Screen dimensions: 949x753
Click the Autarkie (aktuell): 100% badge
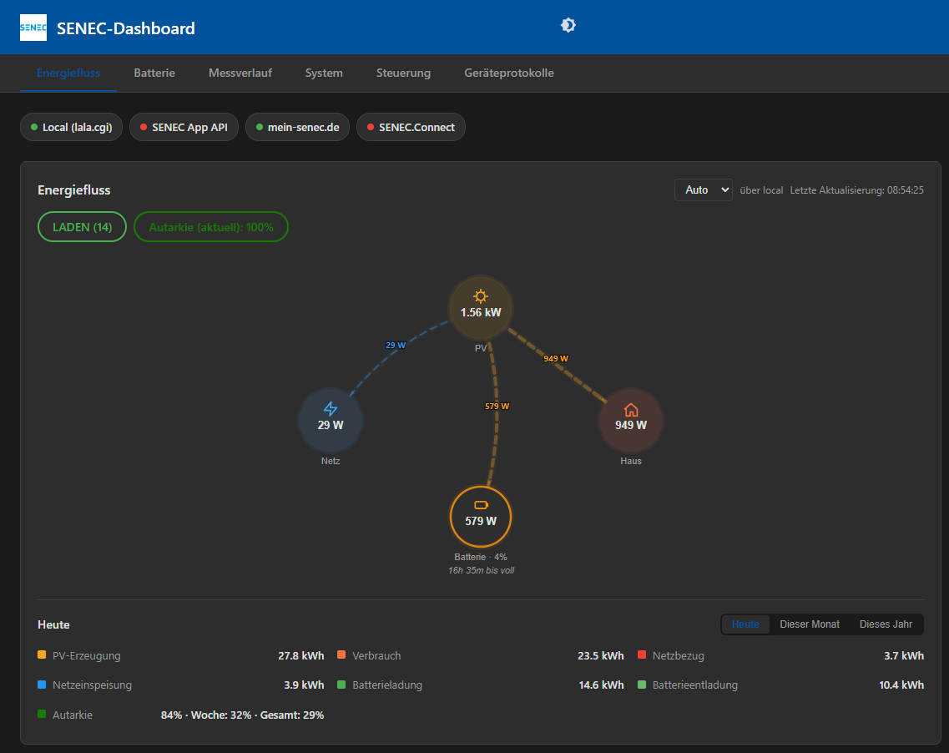click(211, 227)
